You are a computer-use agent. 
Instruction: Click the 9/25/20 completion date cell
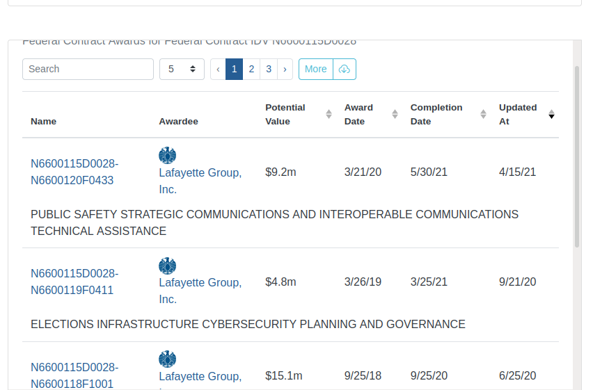[429, 375]
